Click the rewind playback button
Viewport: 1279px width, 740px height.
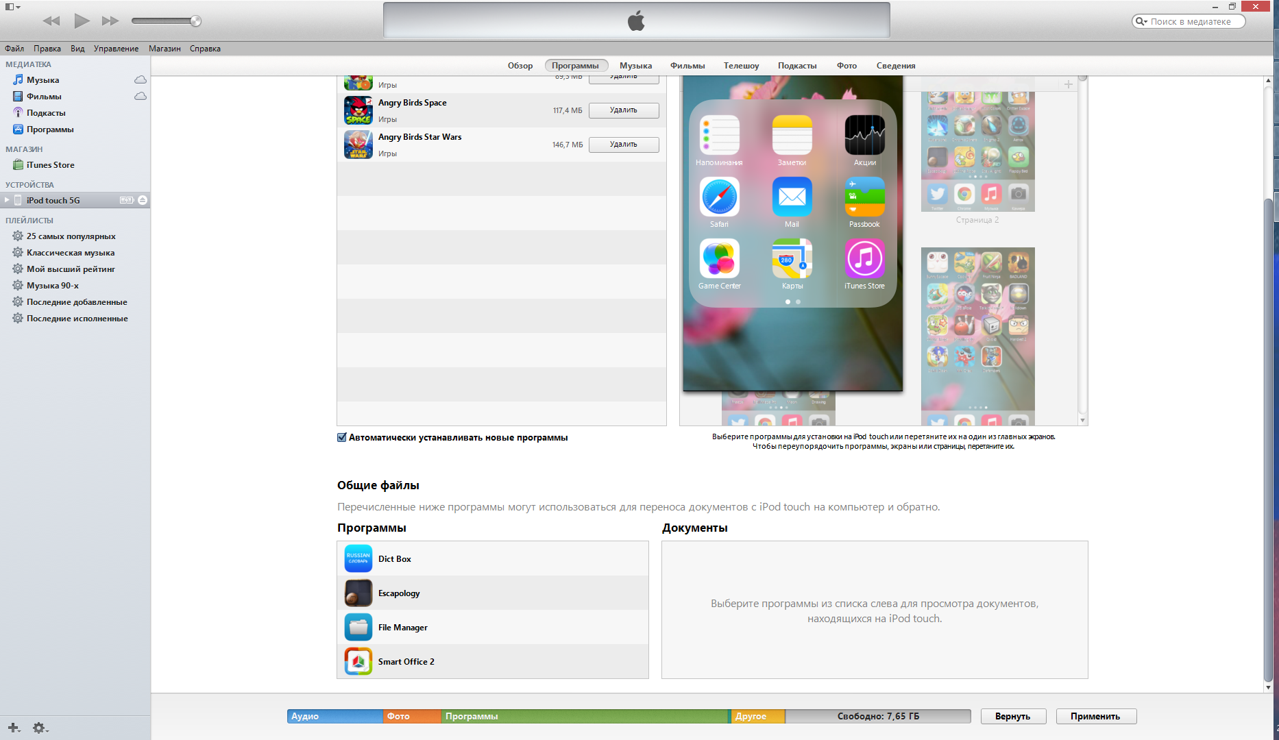51,21
